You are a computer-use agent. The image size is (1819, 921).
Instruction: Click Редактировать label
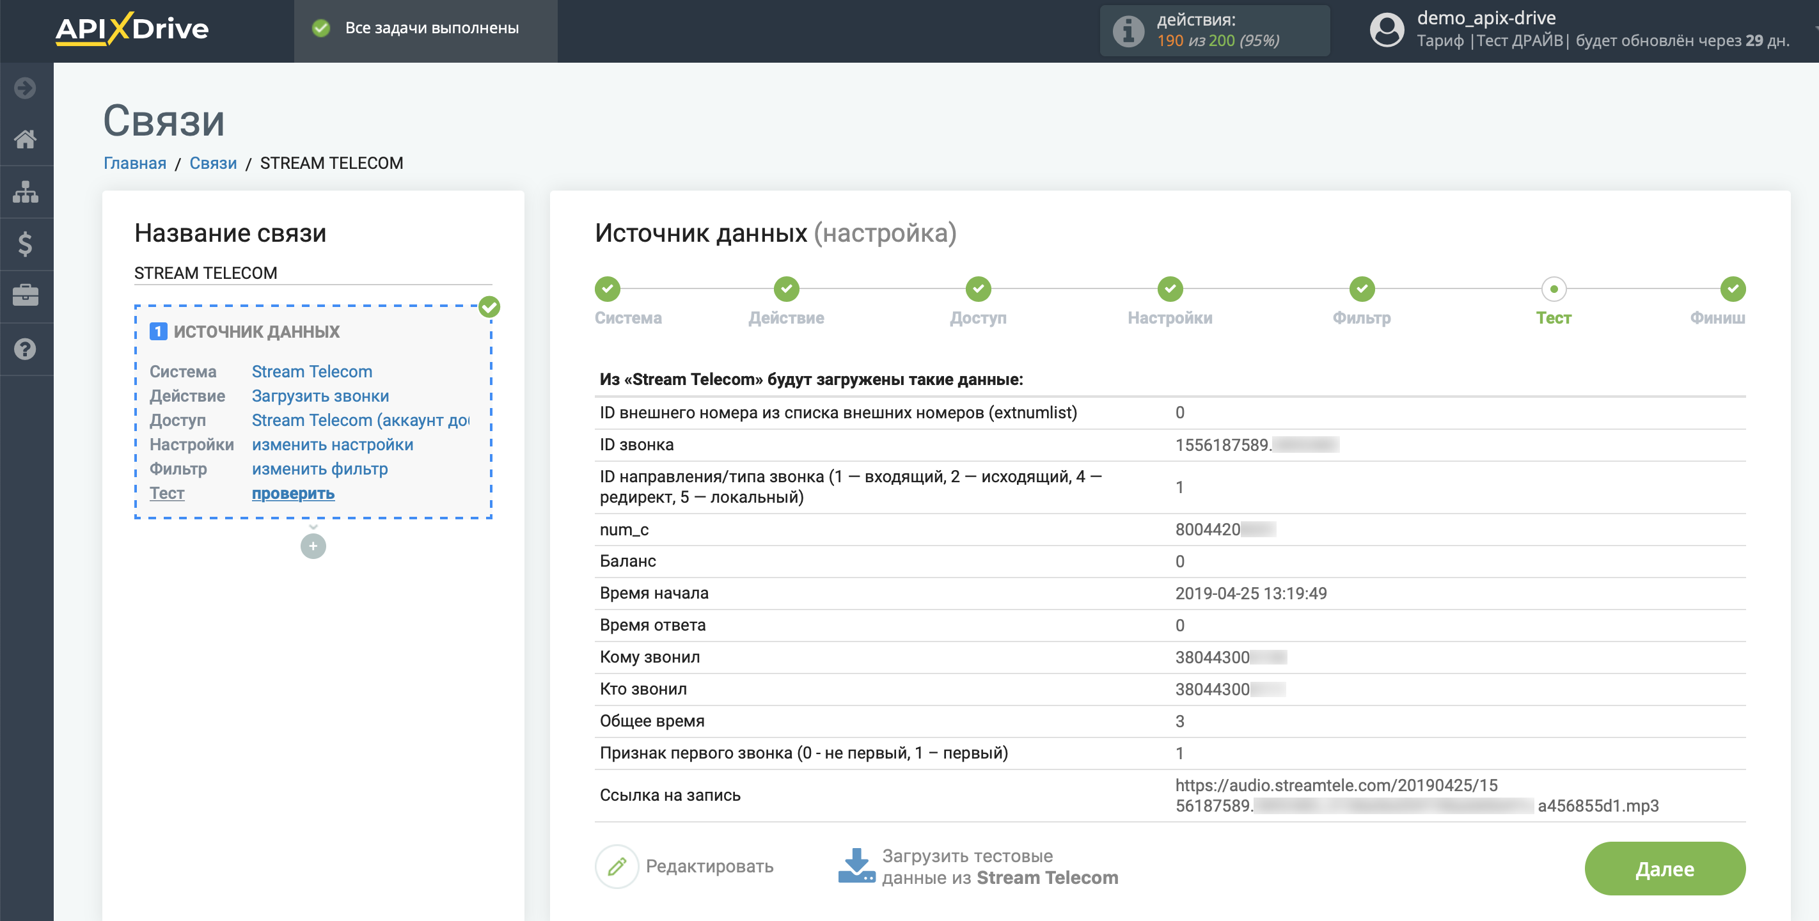tap(710, 866)
